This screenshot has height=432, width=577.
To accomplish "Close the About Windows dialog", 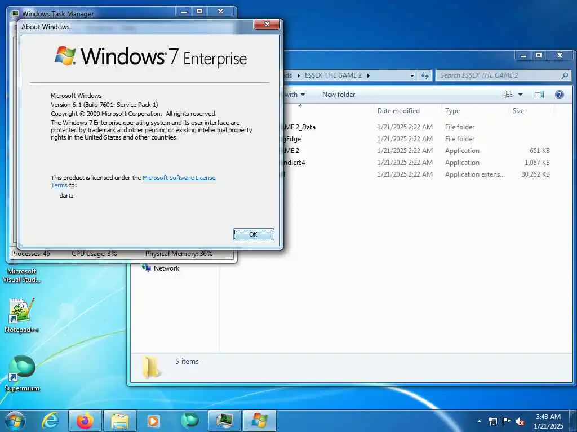I will tap(267, 25).
